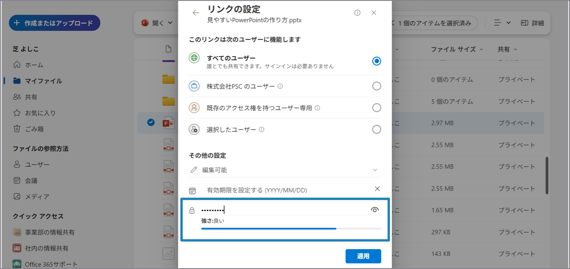Click the password input field
Image resolution: width=570 pixels, height=269 pixels.
tap(282, 210)
